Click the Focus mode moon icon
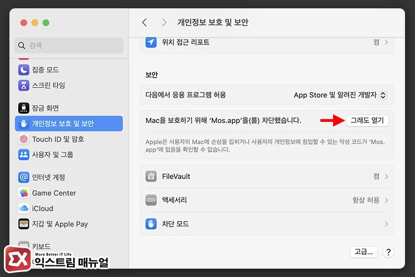This screenshot has height=277, width=415. click(x=24, y=70)
